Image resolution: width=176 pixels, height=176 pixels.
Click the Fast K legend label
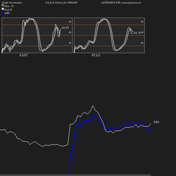pos(8,10)
